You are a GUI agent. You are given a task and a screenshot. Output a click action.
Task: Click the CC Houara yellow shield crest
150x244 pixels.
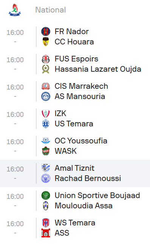pos(46,42)
